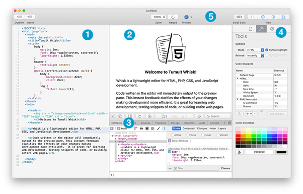Click the add new inspector tab plus button
The width and height of the screenshot is (303, 194).
[x=224, y=123]
